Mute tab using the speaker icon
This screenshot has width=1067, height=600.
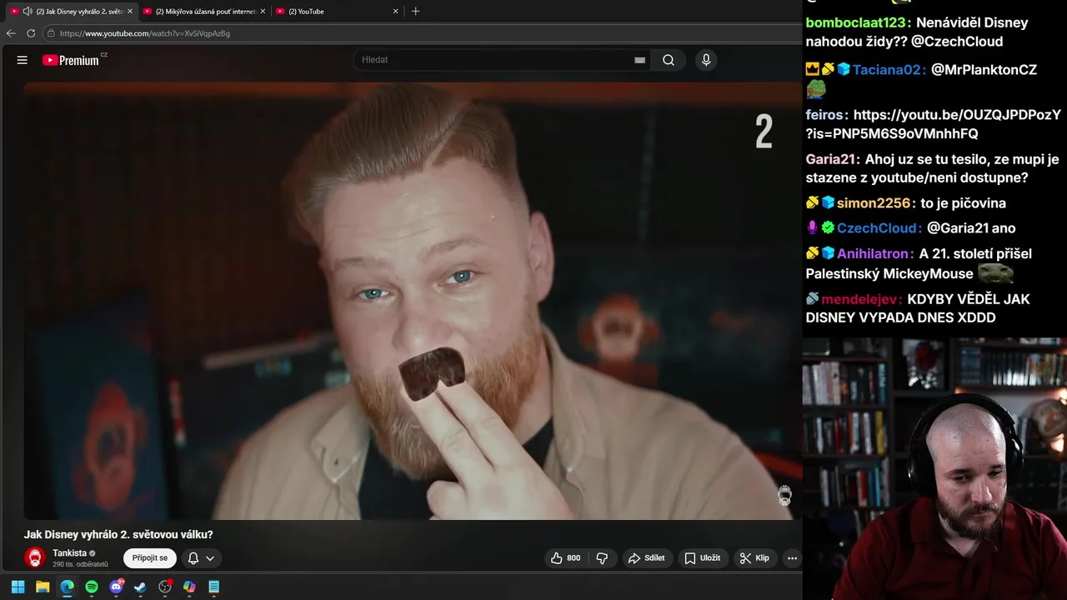tap(28, 12)
